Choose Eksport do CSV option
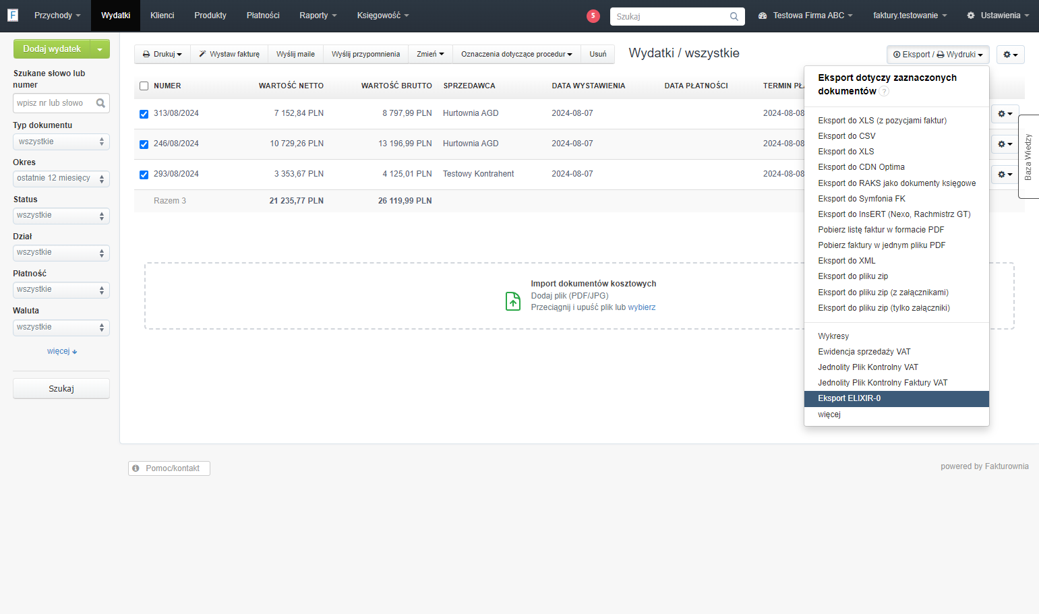Screen dimensions: 1039x614 click(846, 136)
